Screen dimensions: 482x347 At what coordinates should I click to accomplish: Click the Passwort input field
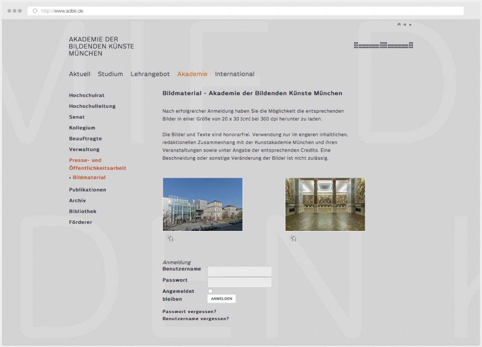pyautogui.click(x=239, y=282)
